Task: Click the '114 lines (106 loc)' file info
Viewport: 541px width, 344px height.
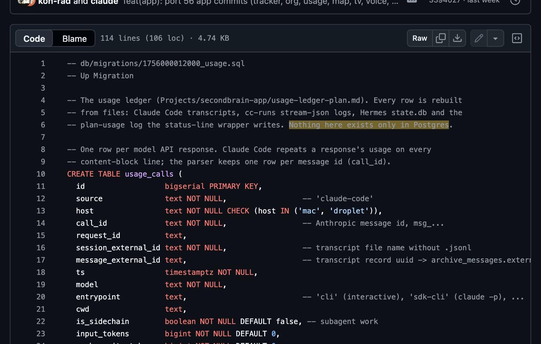Action: tap(142, 38)
